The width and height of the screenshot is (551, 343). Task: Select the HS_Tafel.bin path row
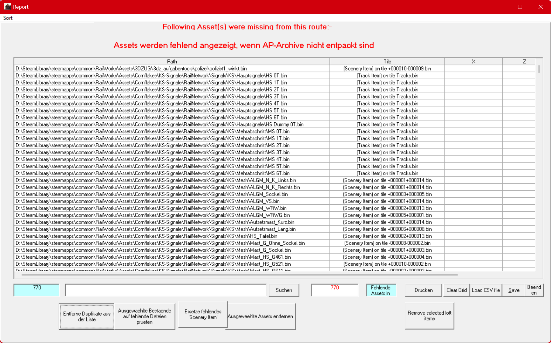pos(172,236)
